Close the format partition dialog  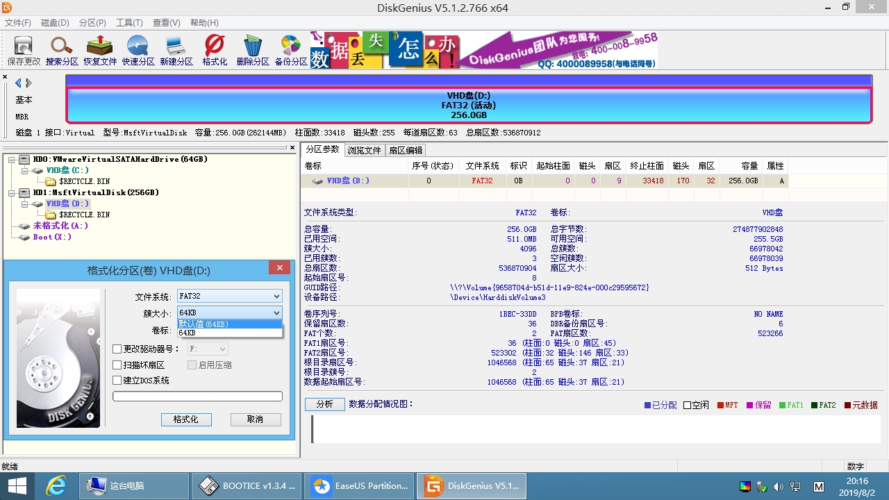[279, 268]
